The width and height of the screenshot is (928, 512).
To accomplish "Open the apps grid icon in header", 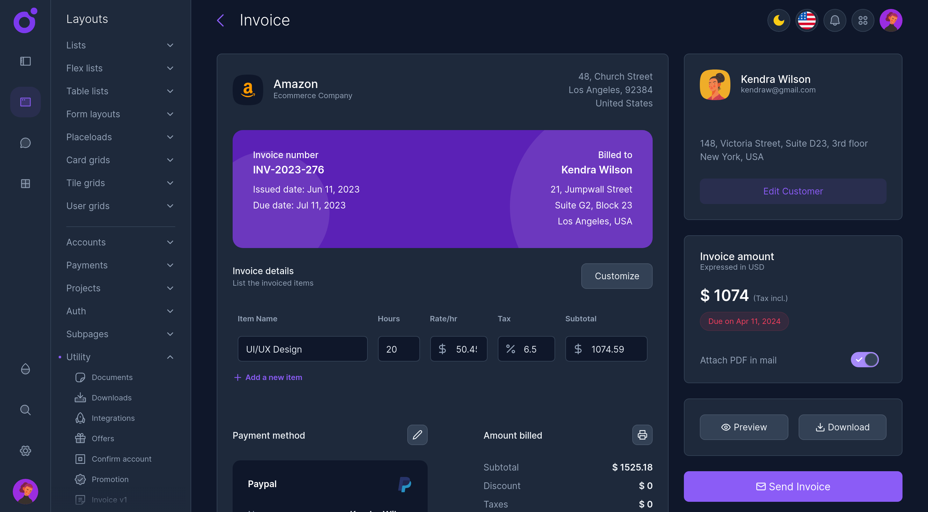I will (x=862, y=20).
